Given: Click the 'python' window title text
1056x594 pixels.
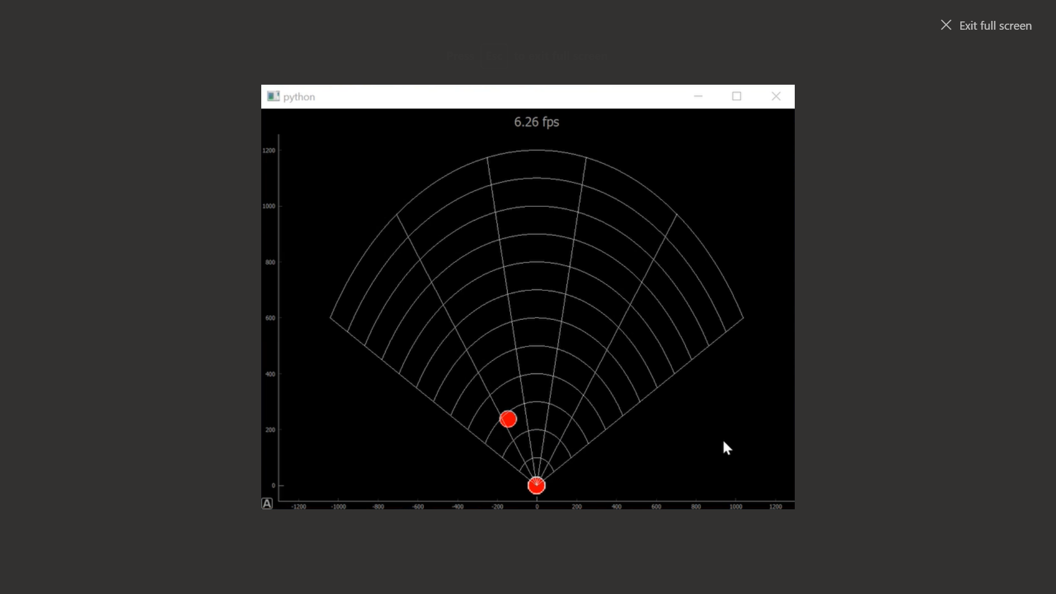Looking at the screenshot, I should tap(299, 97).
